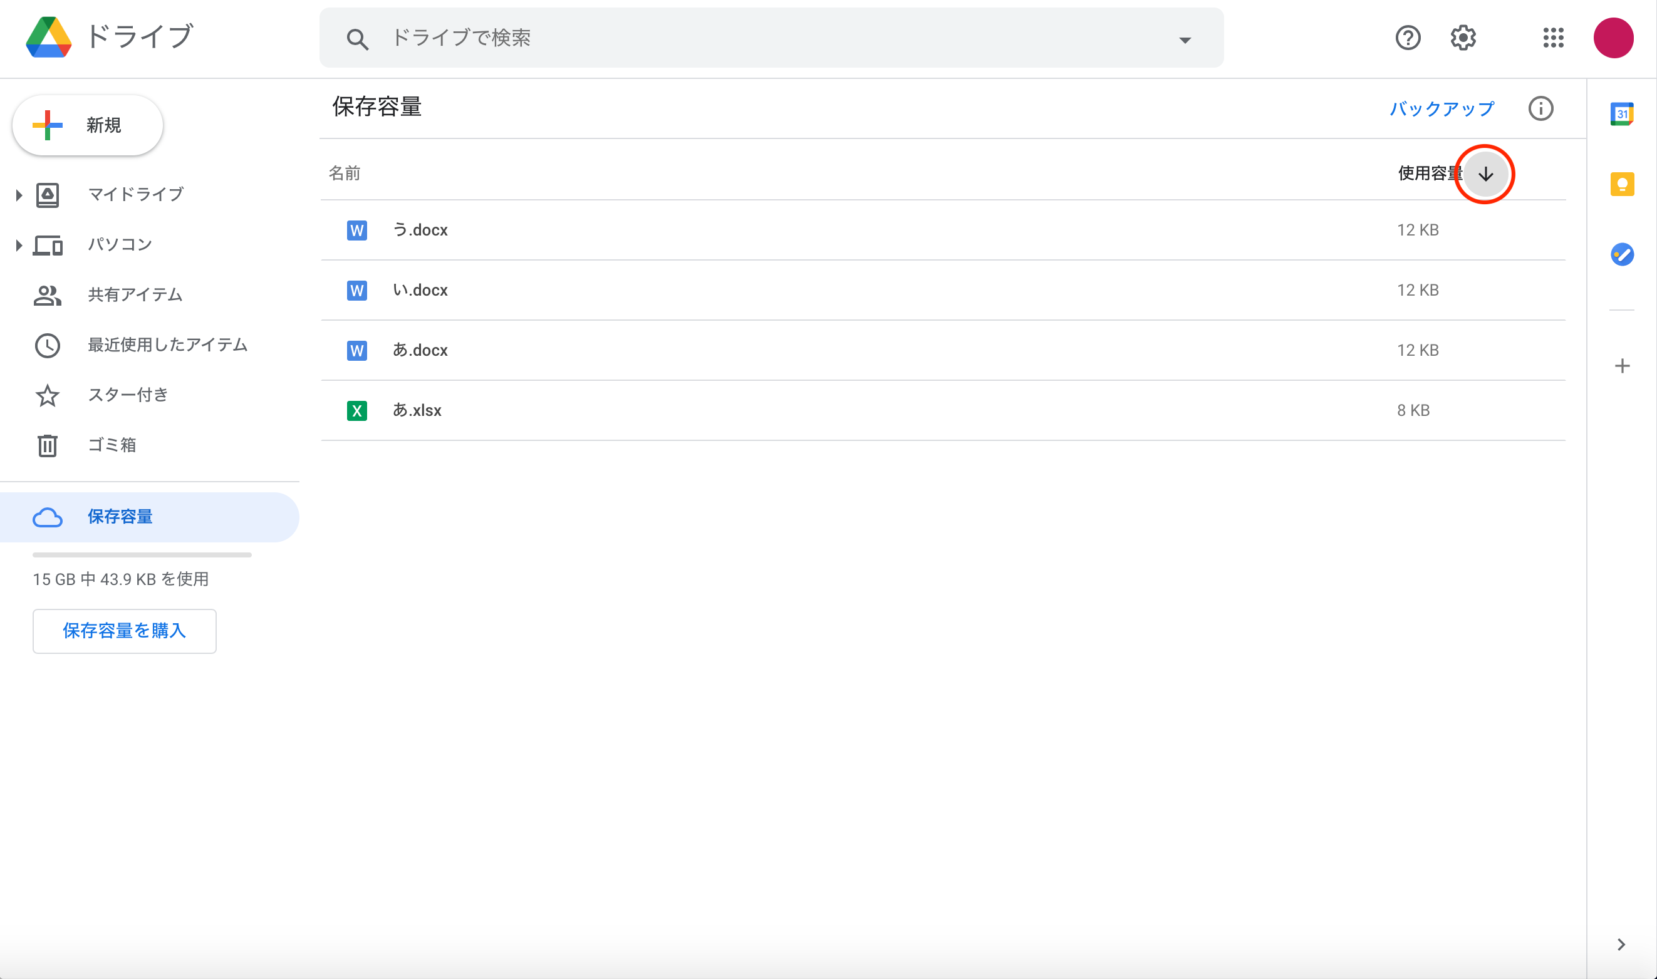Expand the マイドライブ tree arrow
1657x979 pixels.
(19, 195)
